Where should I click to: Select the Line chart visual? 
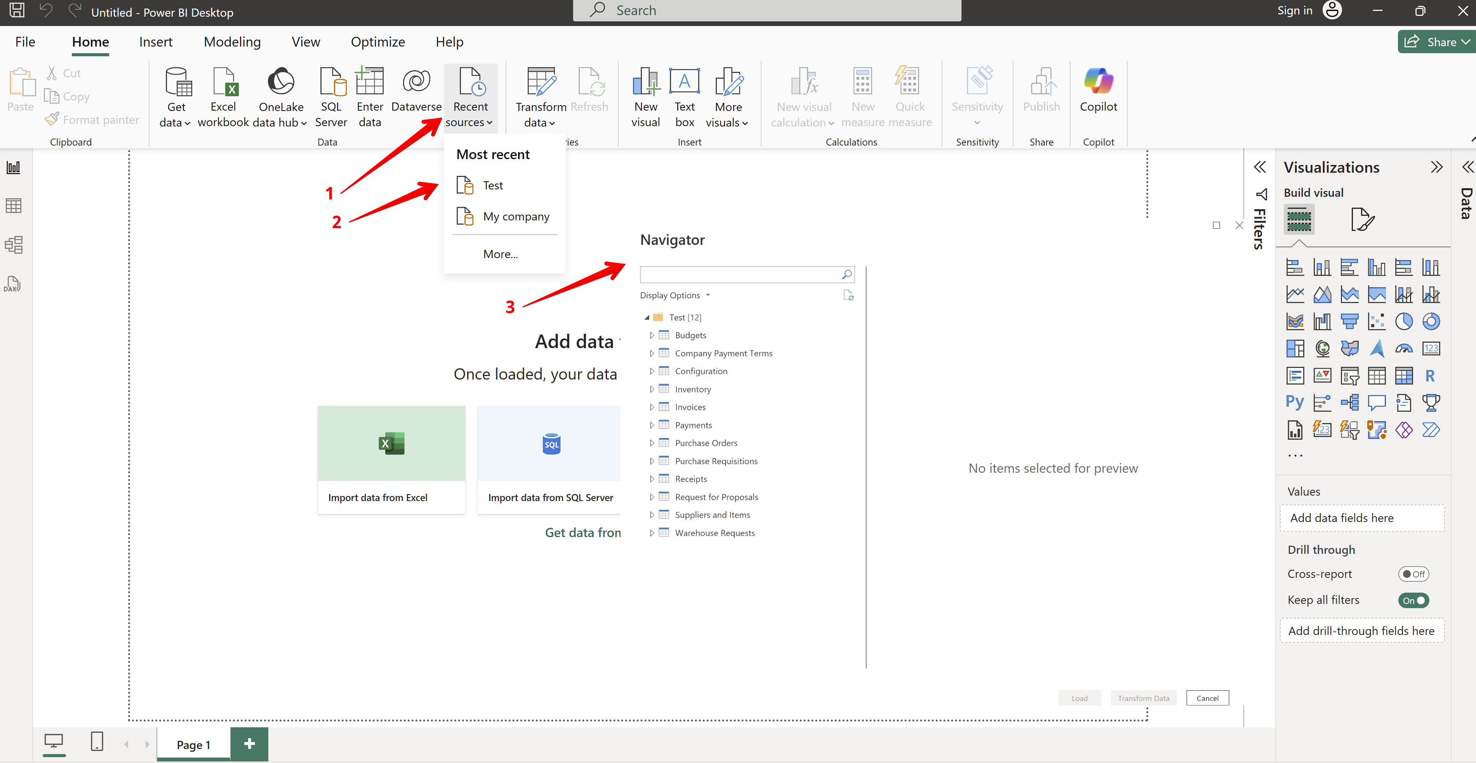coord(1295,295)
